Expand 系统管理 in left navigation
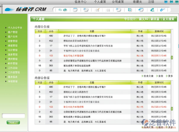Viewport: 179px width, 132px height. [x=13, y=81]
